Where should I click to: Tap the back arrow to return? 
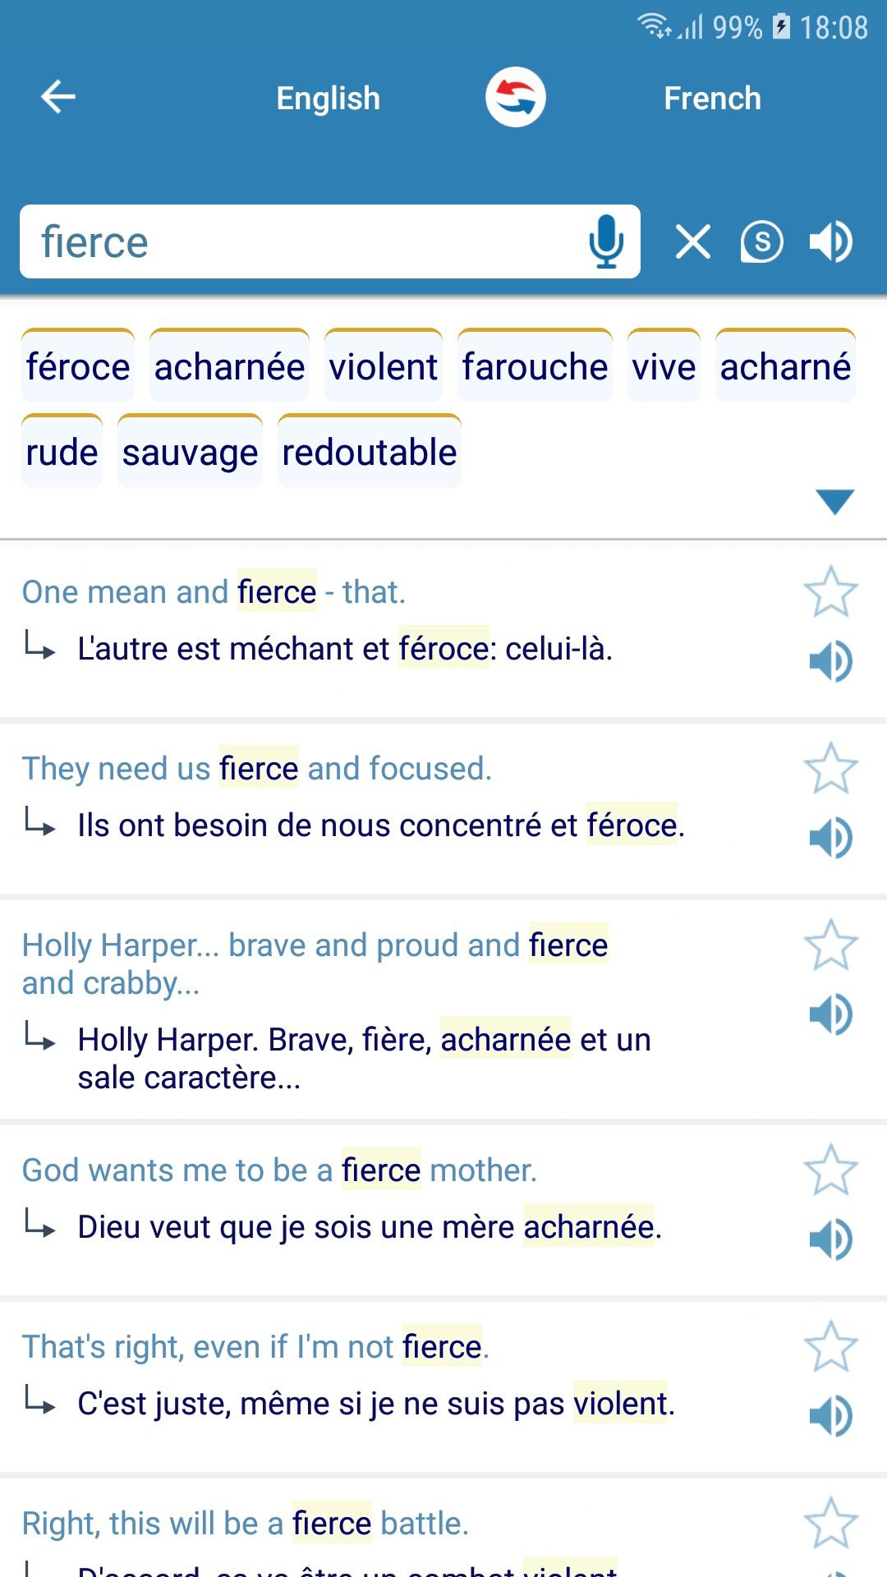(57, 96)
